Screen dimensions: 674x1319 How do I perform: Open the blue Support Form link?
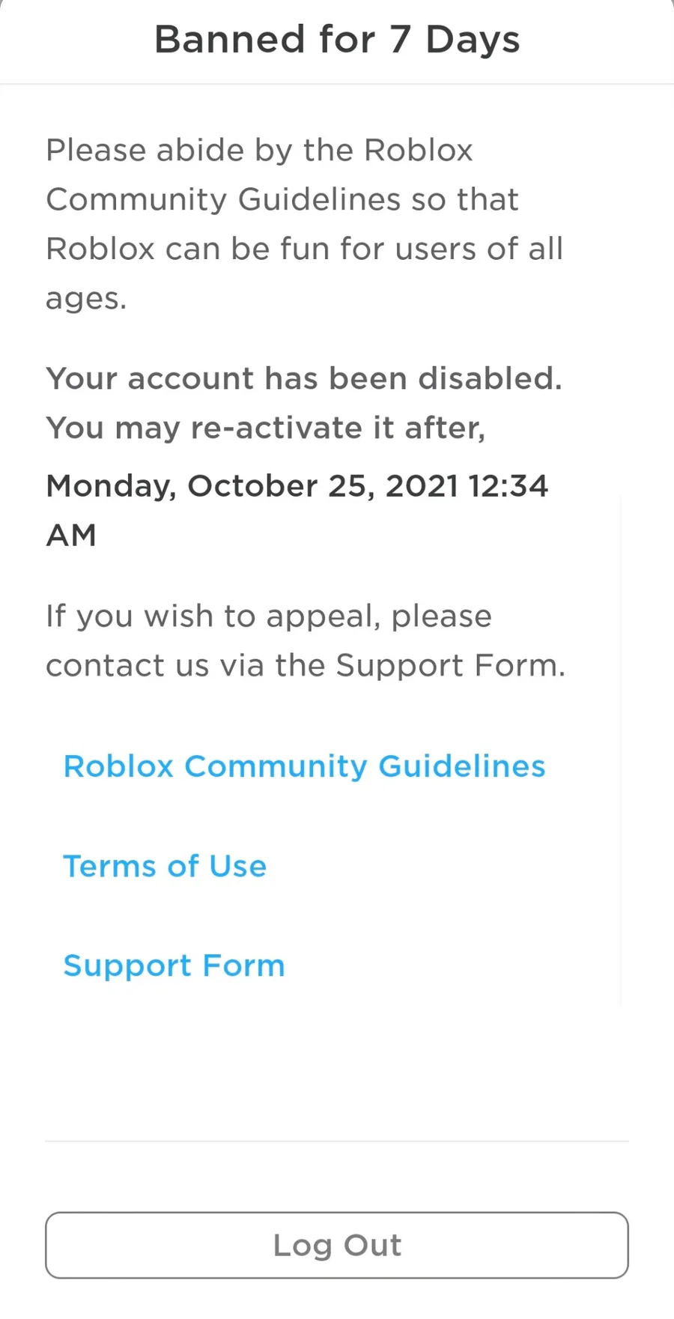click(174, 965)
